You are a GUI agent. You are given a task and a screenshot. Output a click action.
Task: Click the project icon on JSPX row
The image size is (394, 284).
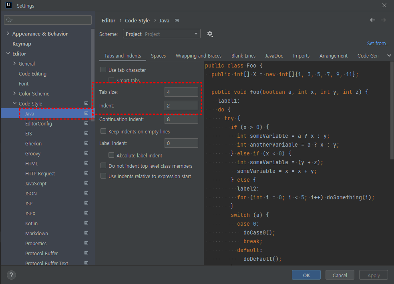pos(86,213)
